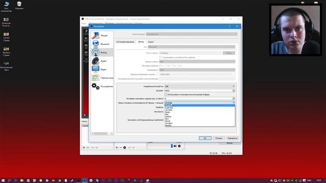Click bitrate stepper arrows

pyautogui.click(x=234, y=90)
